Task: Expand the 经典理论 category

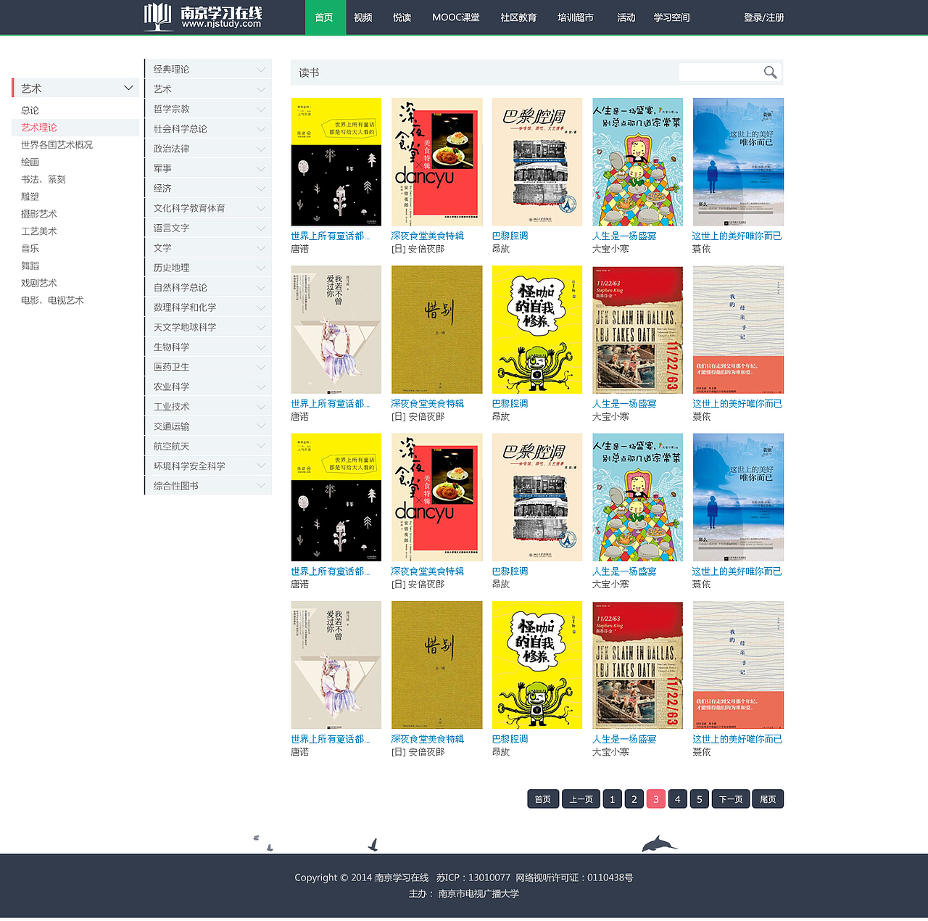Action: tap(260, 68)
